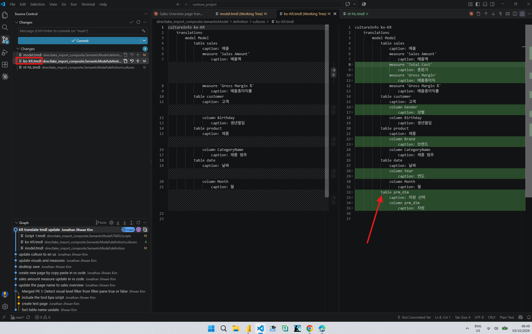Click CRLF line ending in status bar

point(492,317)
